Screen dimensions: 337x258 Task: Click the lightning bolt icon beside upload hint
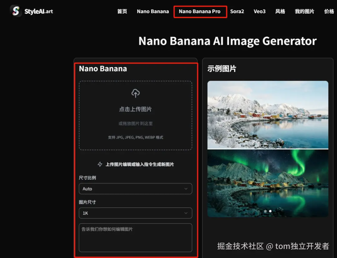tap(100, 164)
